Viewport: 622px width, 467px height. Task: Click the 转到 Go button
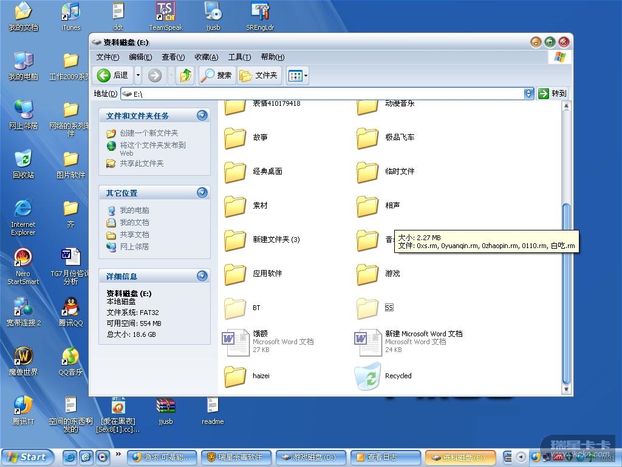(x=553, y=94)
